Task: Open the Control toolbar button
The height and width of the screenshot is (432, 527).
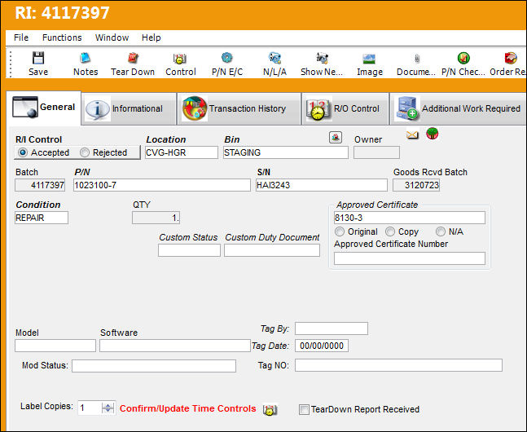Action: point(181,64)
